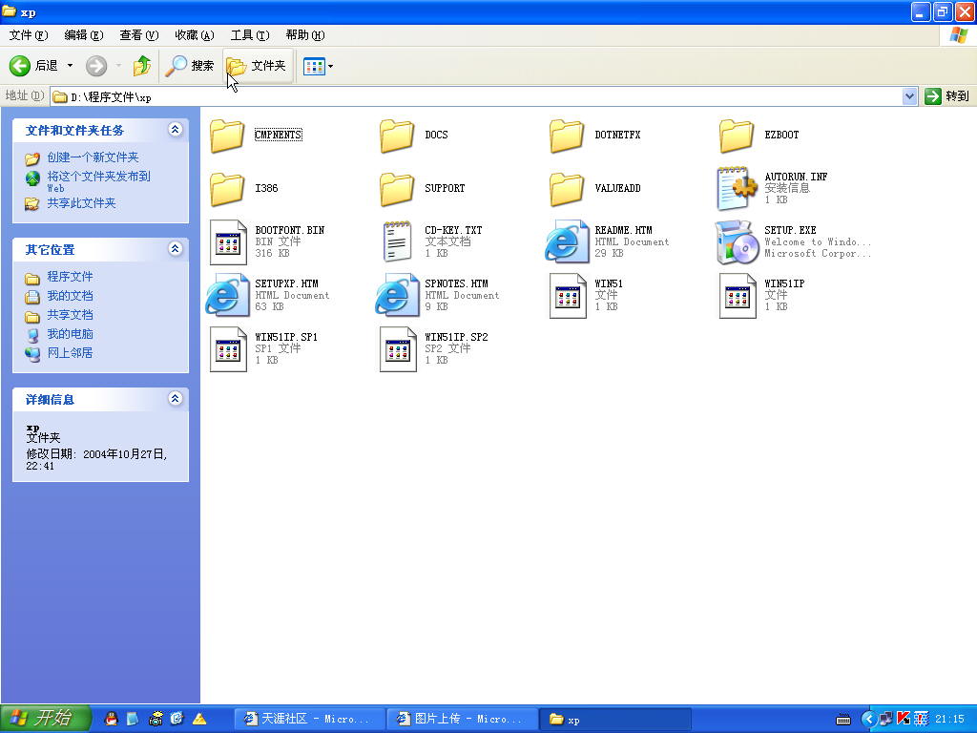The height and width of the screenshot is (733, 977).
Task: Launch Internet Explorer from quick launch
Action: tap(177, 719)
